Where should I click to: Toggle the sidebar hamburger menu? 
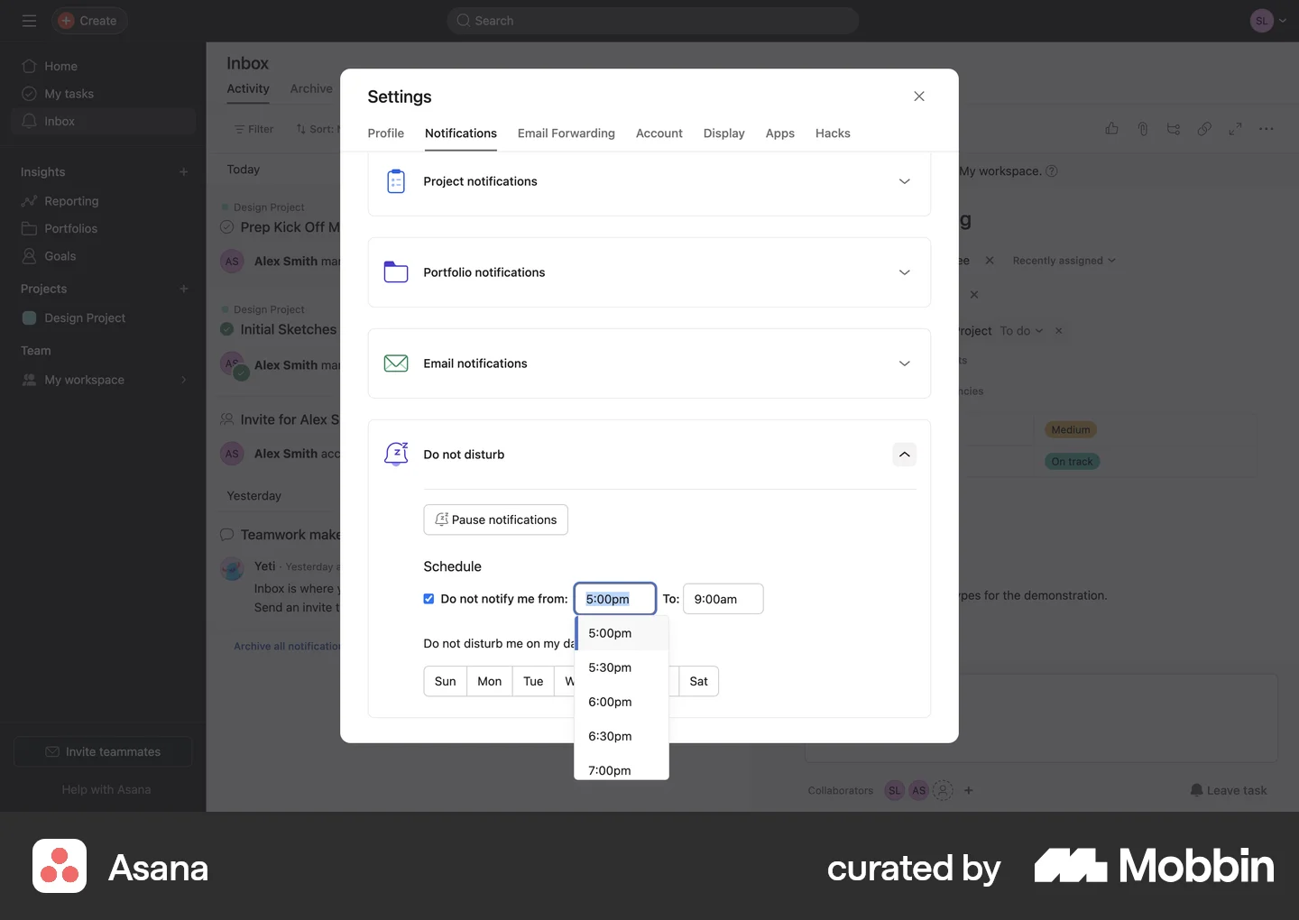tap(29, 21)
